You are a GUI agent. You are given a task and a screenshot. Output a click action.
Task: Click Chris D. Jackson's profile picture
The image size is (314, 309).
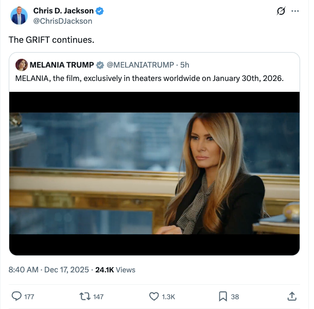coord(19,15)
